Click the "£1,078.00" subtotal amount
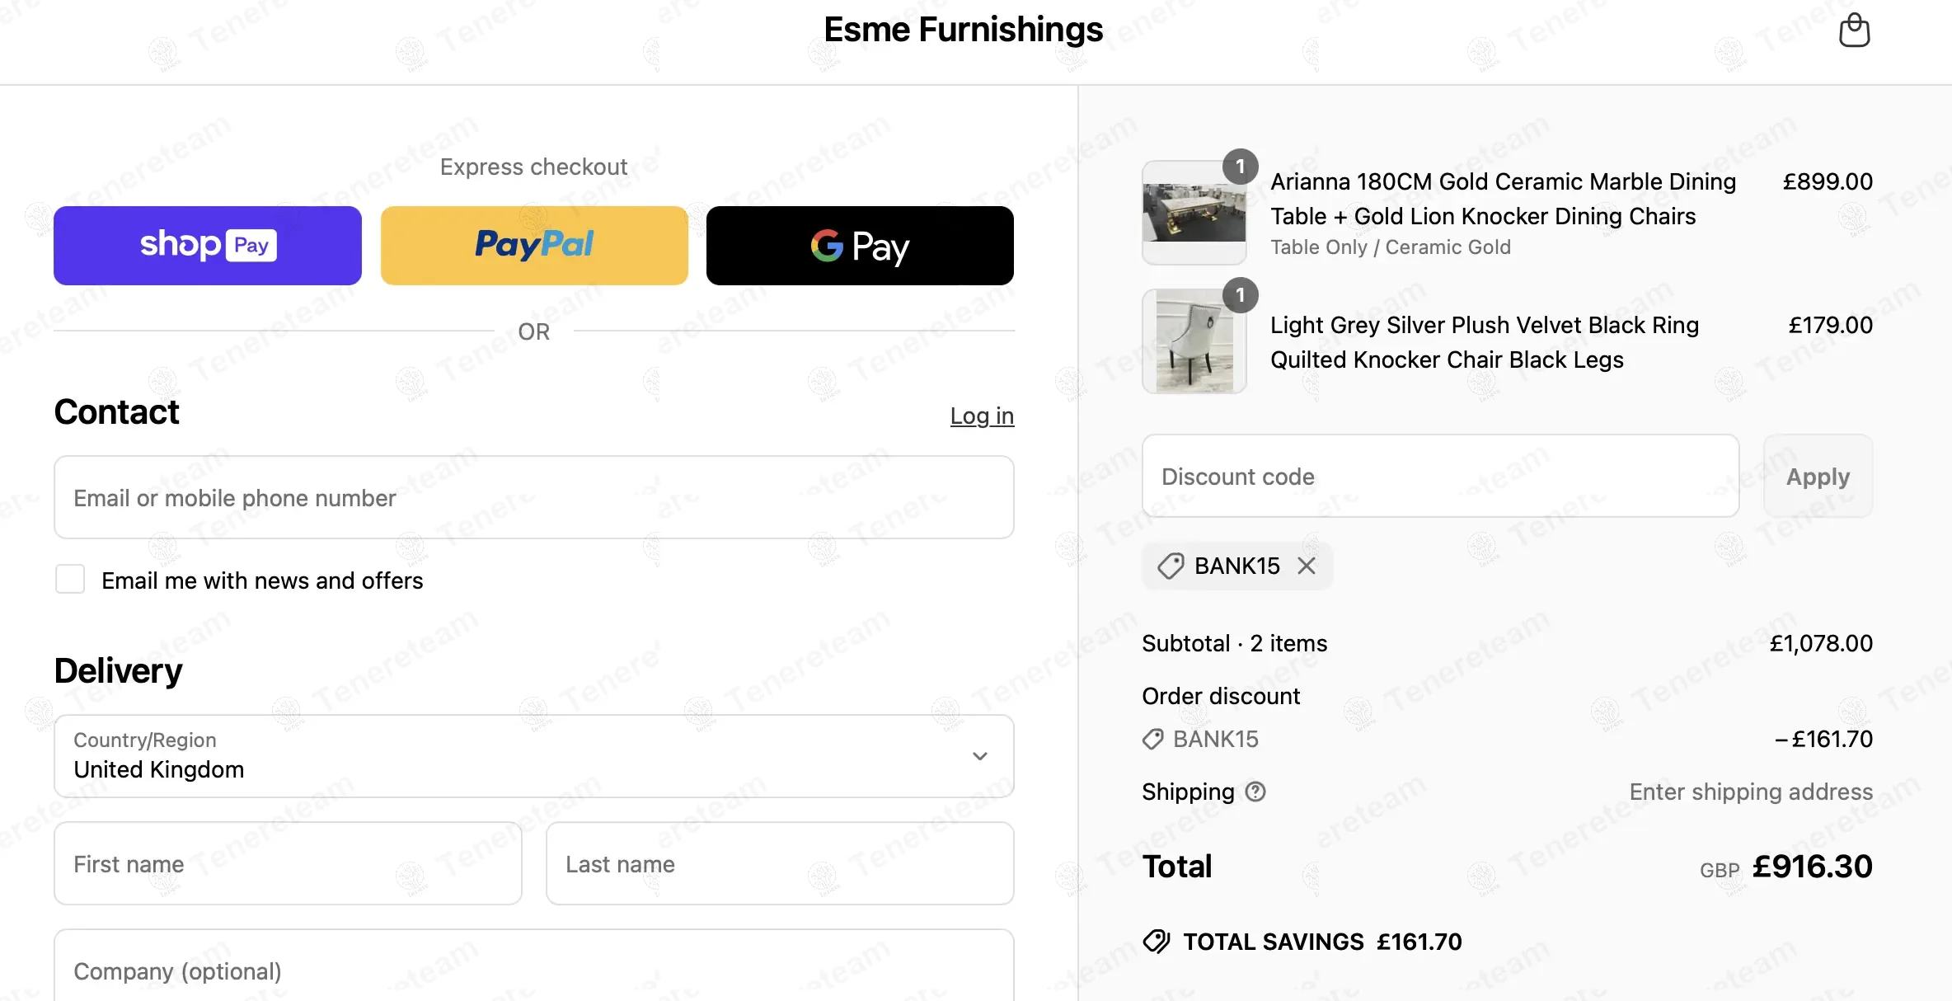This screenshot has height=1001, width=1952. [1821, 643]
